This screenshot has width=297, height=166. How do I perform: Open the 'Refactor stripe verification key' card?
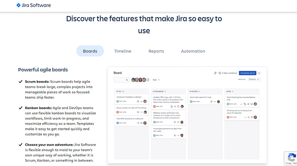pos(168,117)
